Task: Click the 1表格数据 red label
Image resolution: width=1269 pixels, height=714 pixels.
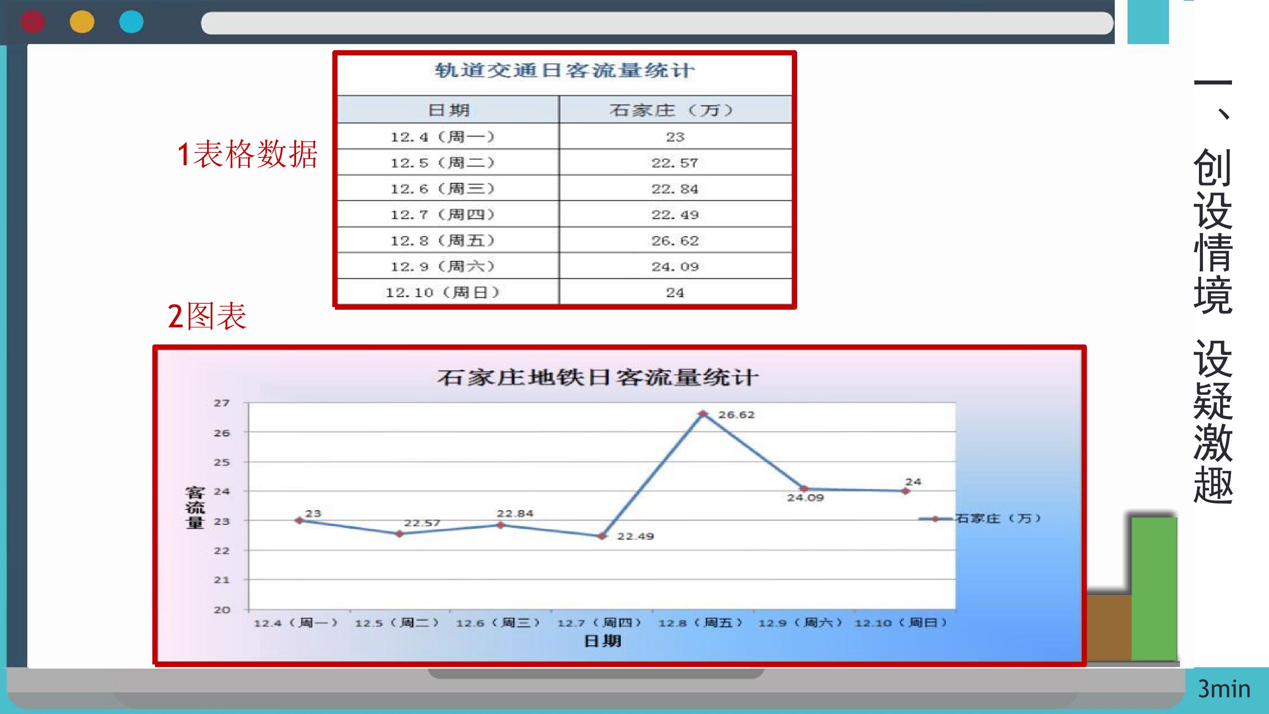Action: [x=247, y=154]
